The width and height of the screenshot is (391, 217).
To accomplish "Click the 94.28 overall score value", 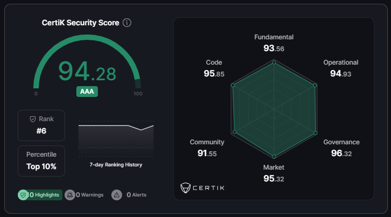I will click(87, 72).
